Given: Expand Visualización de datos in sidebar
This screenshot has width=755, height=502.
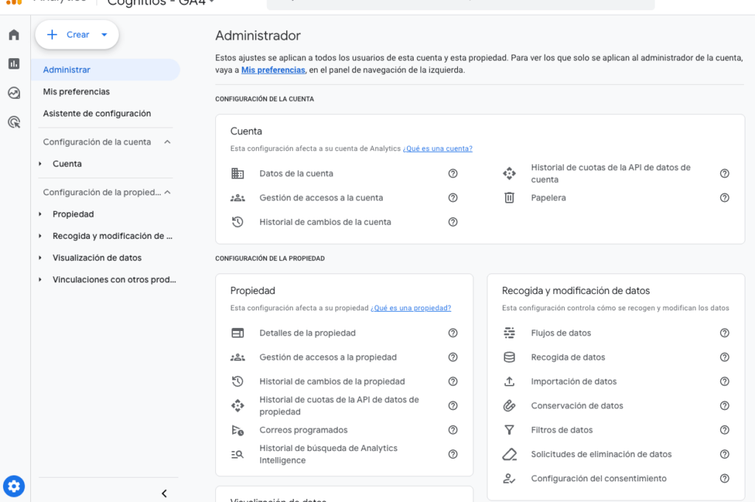Looking at the screenshot, I should pos(41,258).
